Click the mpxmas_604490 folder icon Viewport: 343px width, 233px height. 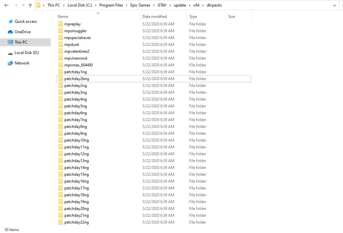click(60, 65)
